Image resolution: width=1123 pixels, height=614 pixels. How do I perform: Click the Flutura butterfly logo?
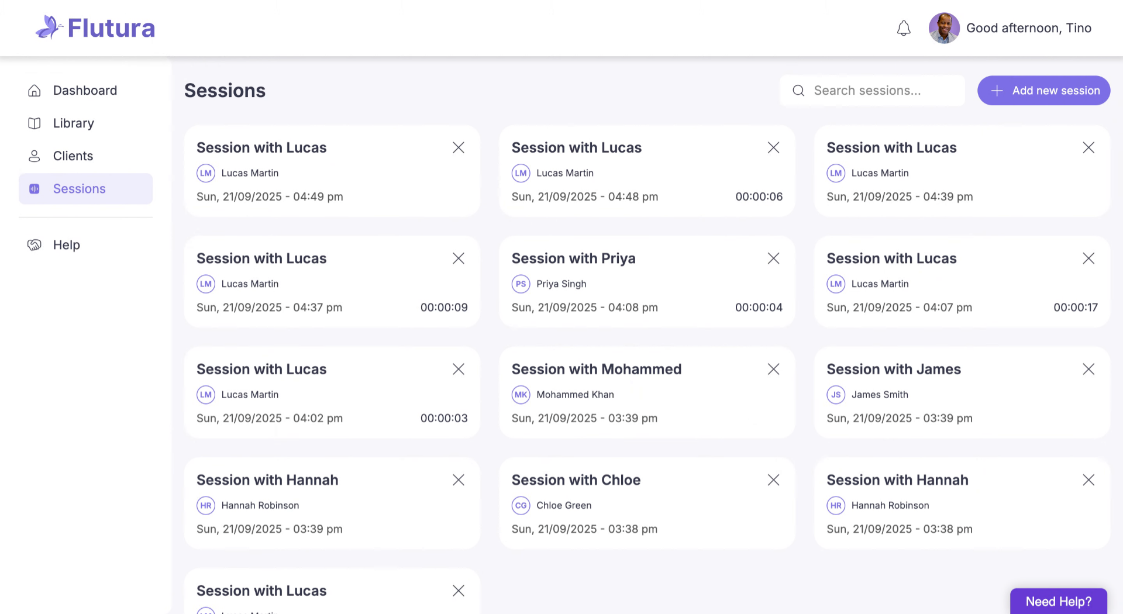click(49, 27)
